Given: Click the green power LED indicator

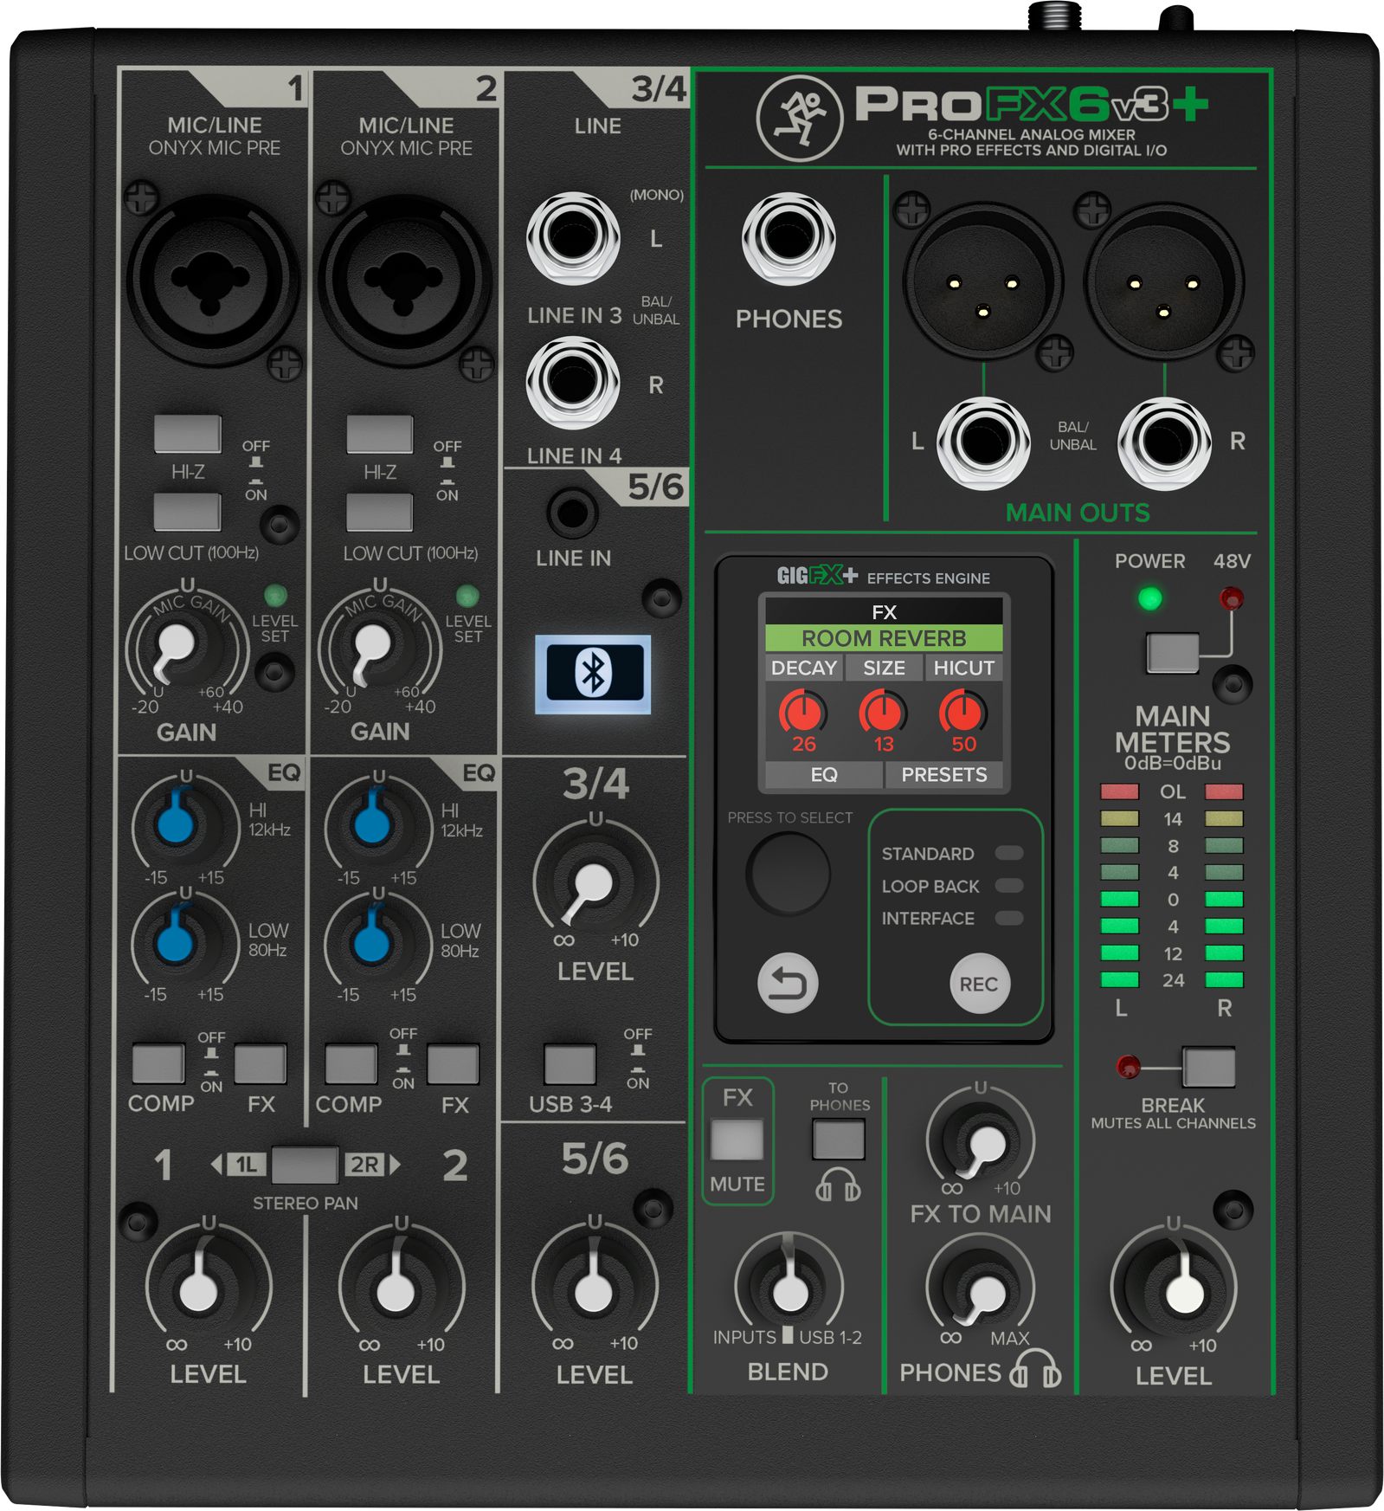Looking at the screenshot, I should (x=1149, y=598).
